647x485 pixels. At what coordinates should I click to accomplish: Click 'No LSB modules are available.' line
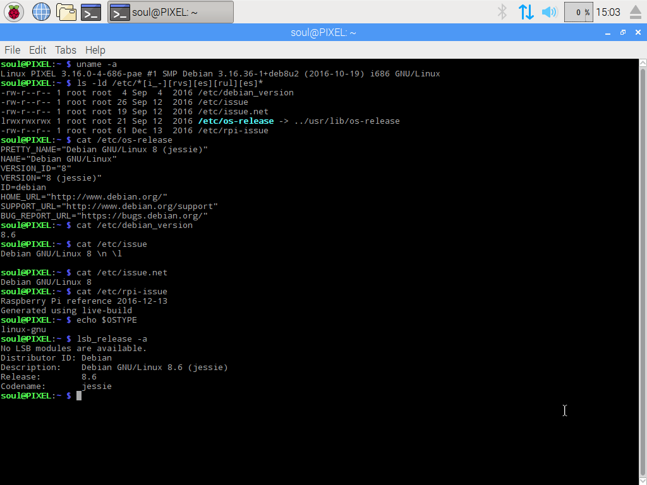tap(73, 348)
